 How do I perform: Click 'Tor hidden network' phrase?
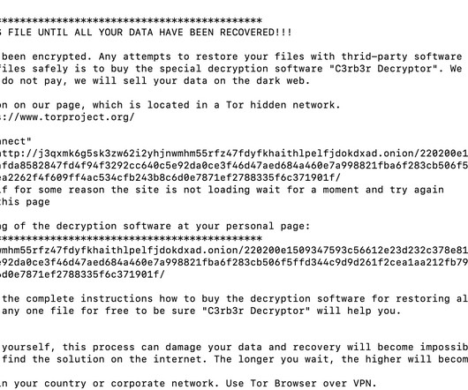(283, 105)
